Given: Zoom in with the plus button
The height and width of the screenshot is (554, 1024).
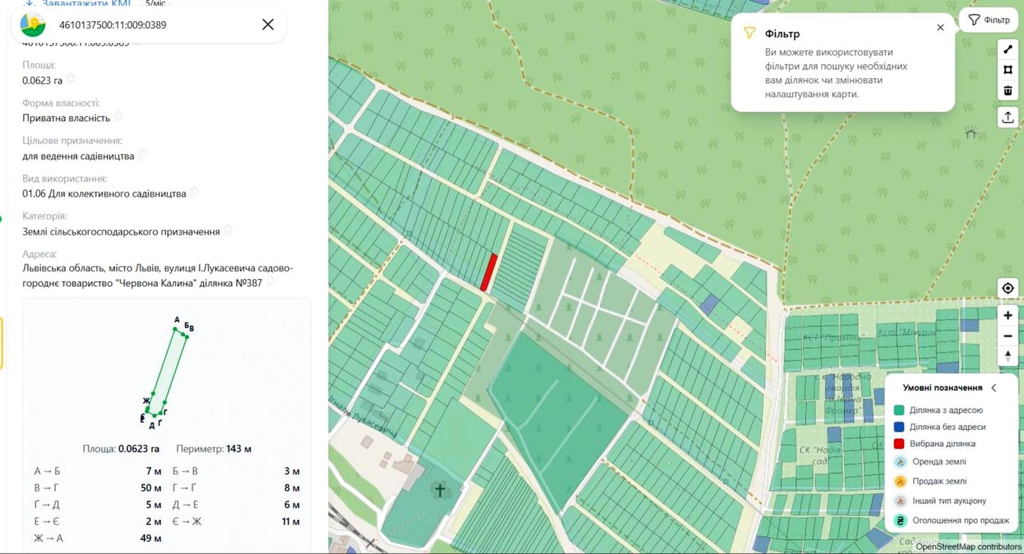Looking at the screenshot, I should click(1007, 315).
